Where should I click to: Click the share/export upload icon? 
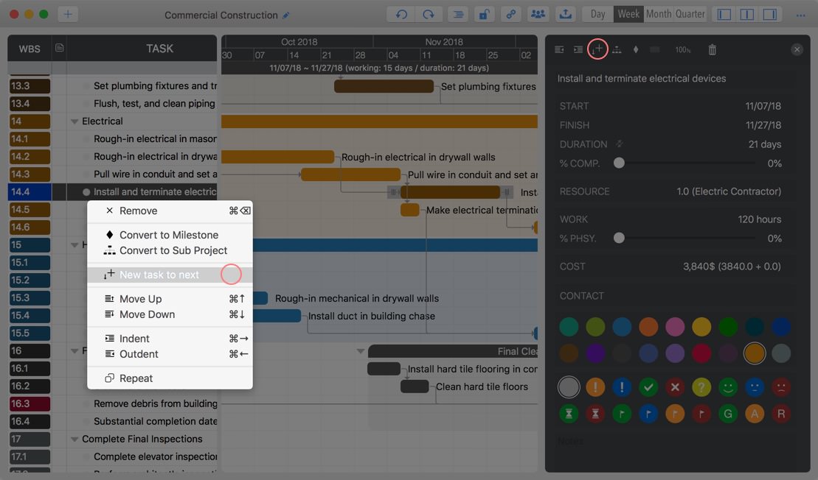point(565,14)
